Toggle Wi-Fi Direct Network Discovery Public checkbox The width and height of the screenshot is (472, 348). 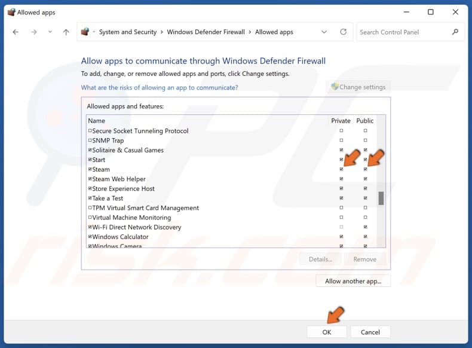click(365, 227)
